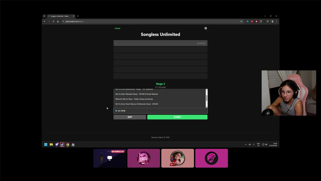
Task: Open the browser home page icon
Action: [x=58, y=21]
